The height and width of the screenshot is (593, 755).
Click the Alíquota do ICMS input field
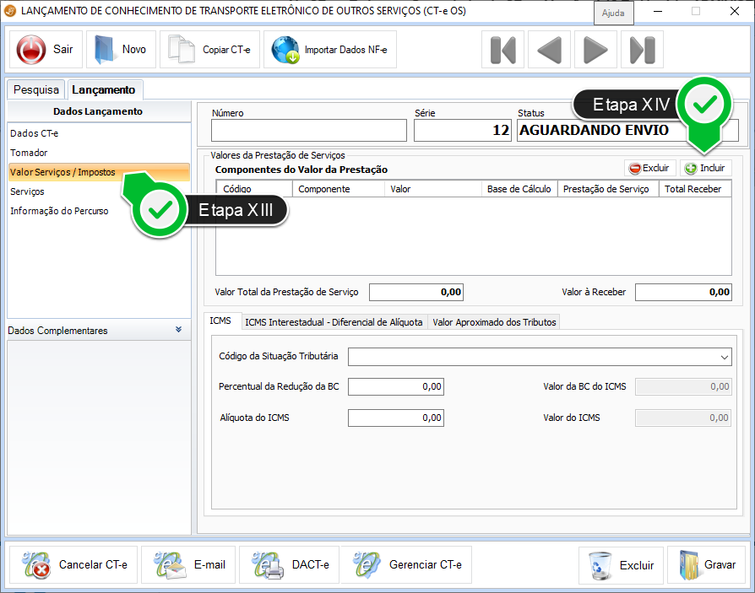[x=395, y=418]
